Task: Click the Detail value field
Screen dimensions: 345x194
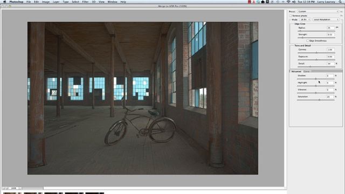Action: click(330, 64)
